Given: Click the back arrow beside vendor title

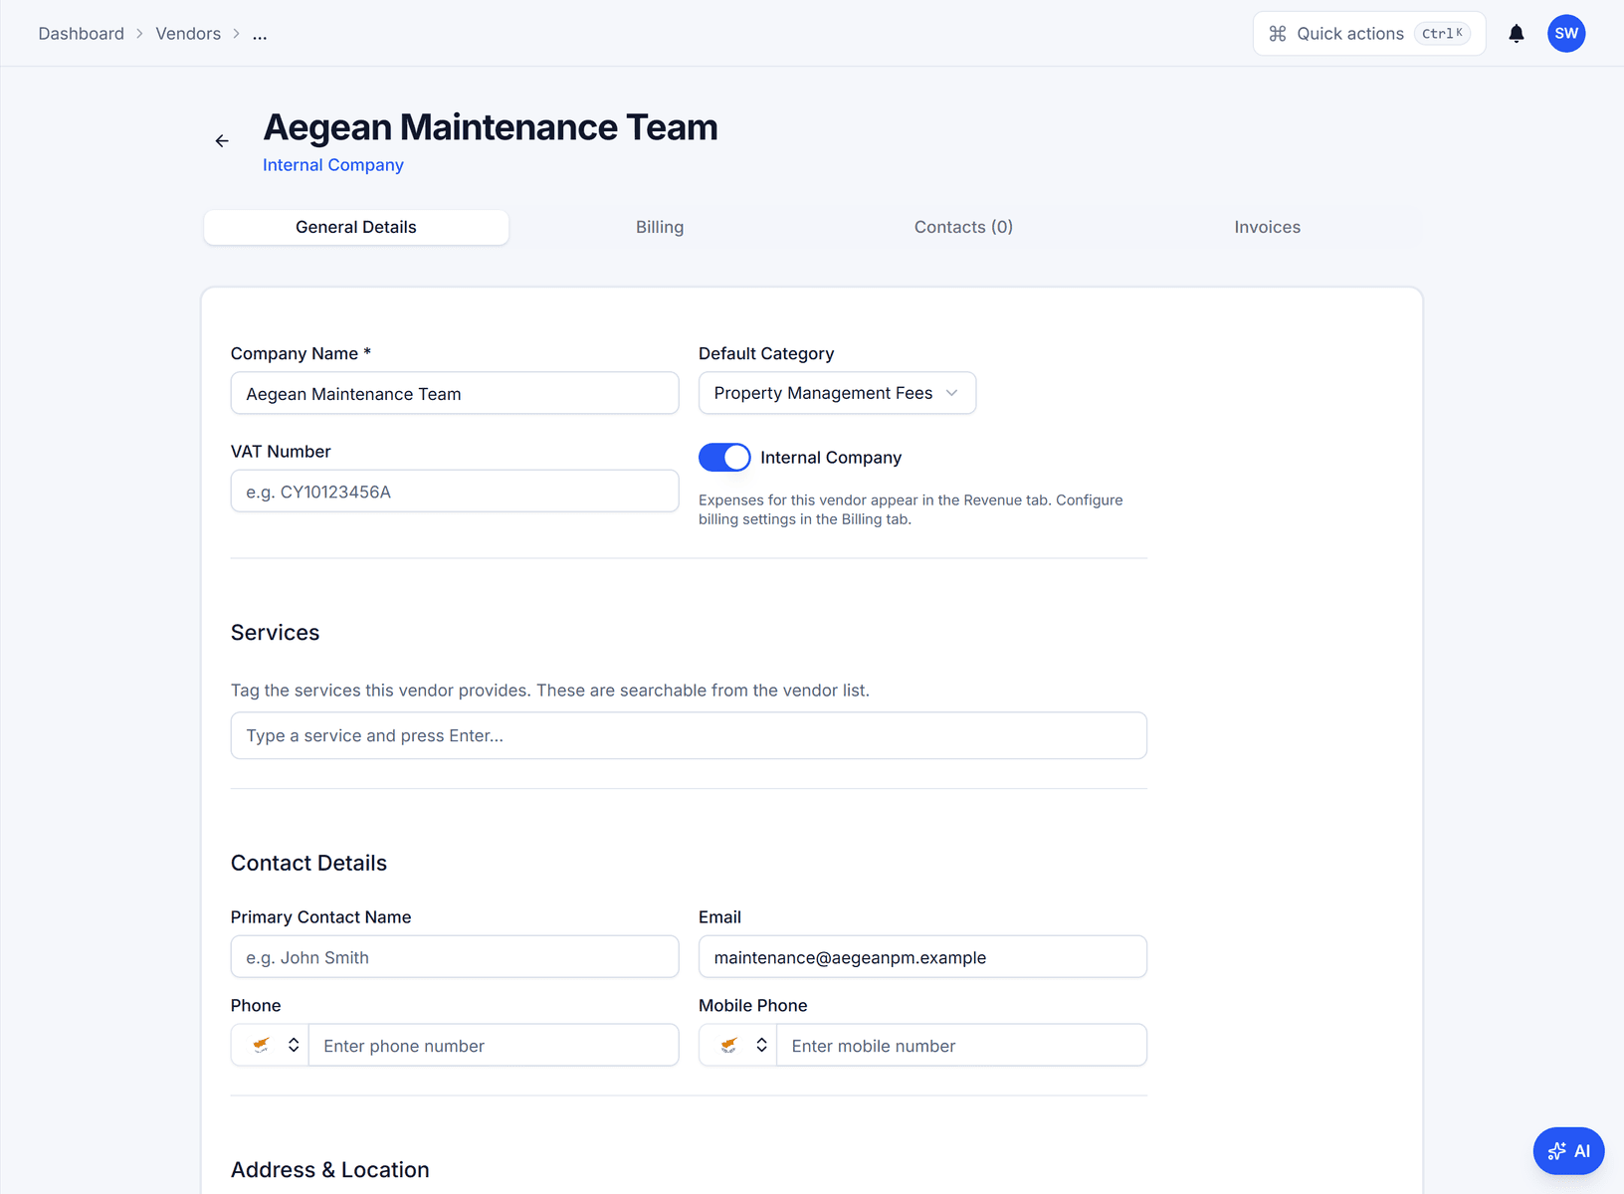Looking at the screenshot, I should tap(222, 141).
